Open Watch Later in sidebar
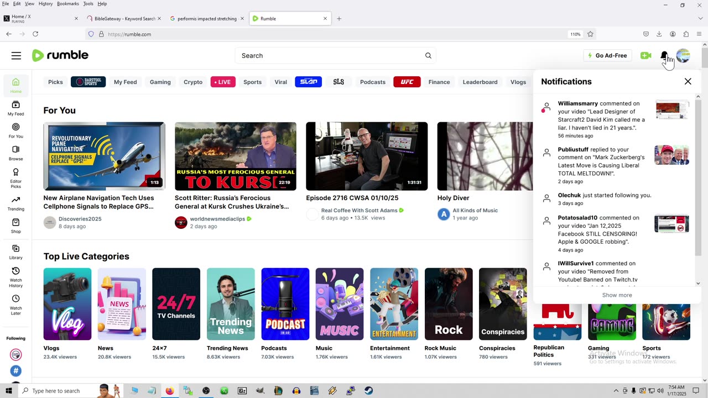Image resolution: width=708 pixels, height=398 pixels. pos(16,305)
